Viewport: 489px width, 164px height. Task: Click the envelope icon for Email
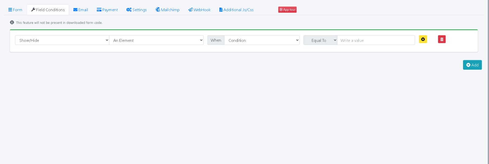75,10
